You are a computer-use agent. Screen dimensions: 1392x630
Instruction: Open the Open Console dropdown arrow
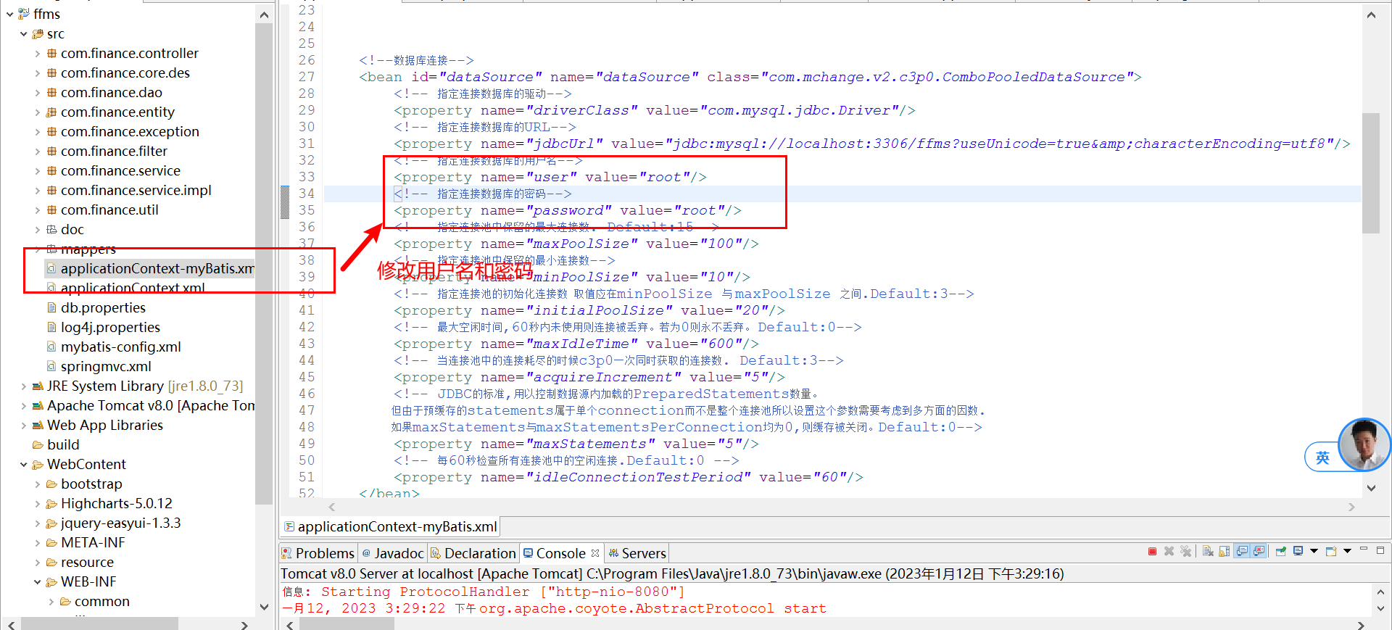1347,551
